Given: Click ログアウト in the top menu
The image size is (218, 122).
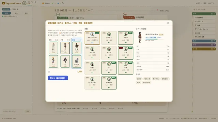Looking at the screenshot, I should pos(212,3).
